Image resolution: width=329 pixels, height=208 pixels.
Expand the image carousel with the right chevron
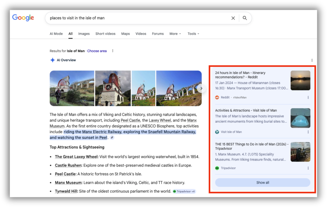201,89
